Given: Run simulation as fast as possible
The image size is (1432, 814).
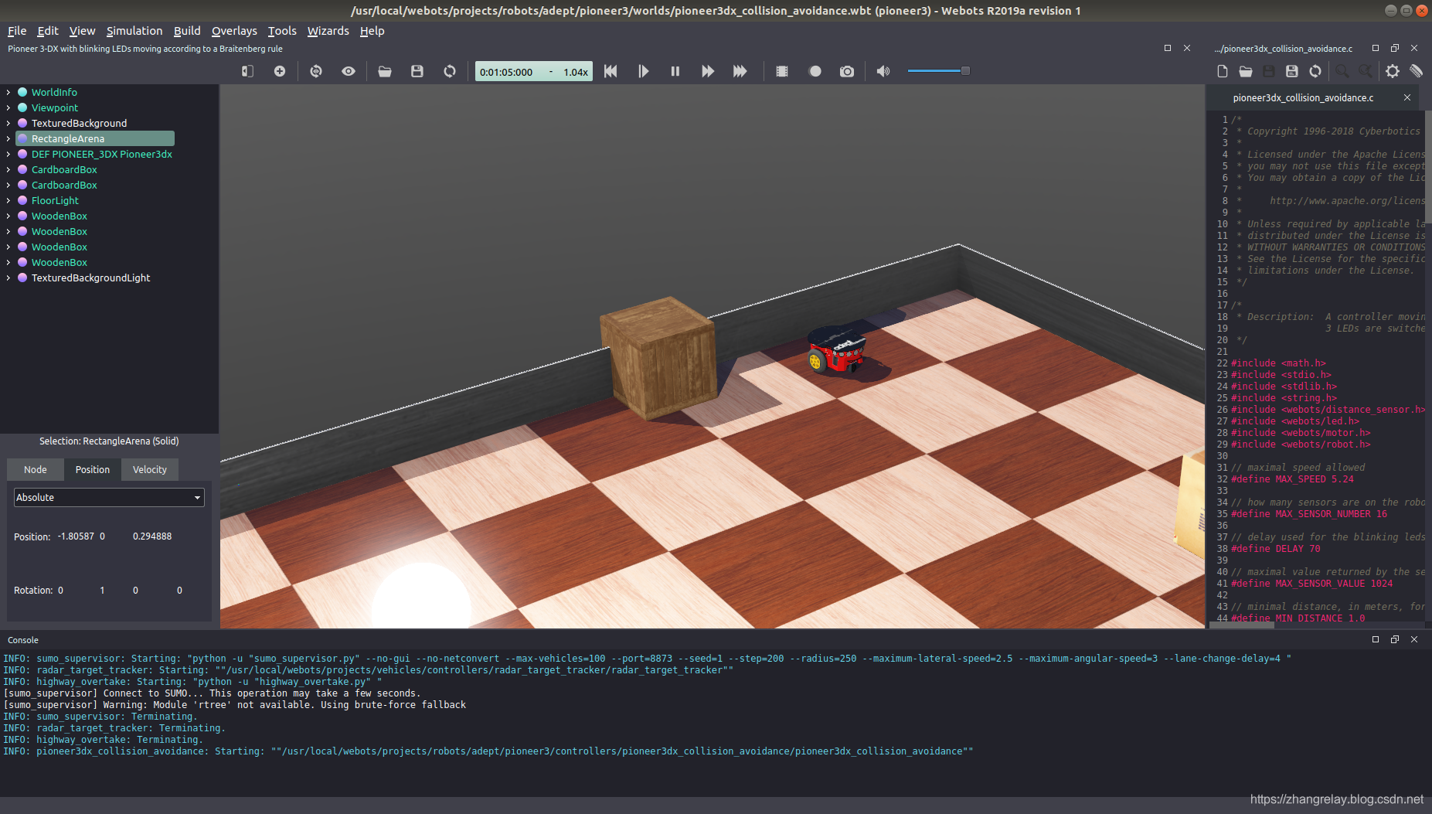Looking at the screenshot, I should (x=740, y=71).
